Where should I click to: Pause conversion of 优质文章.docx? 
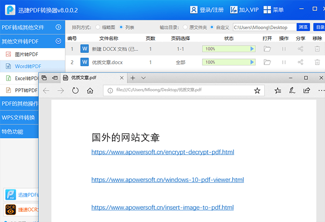[x=284, y=62]
